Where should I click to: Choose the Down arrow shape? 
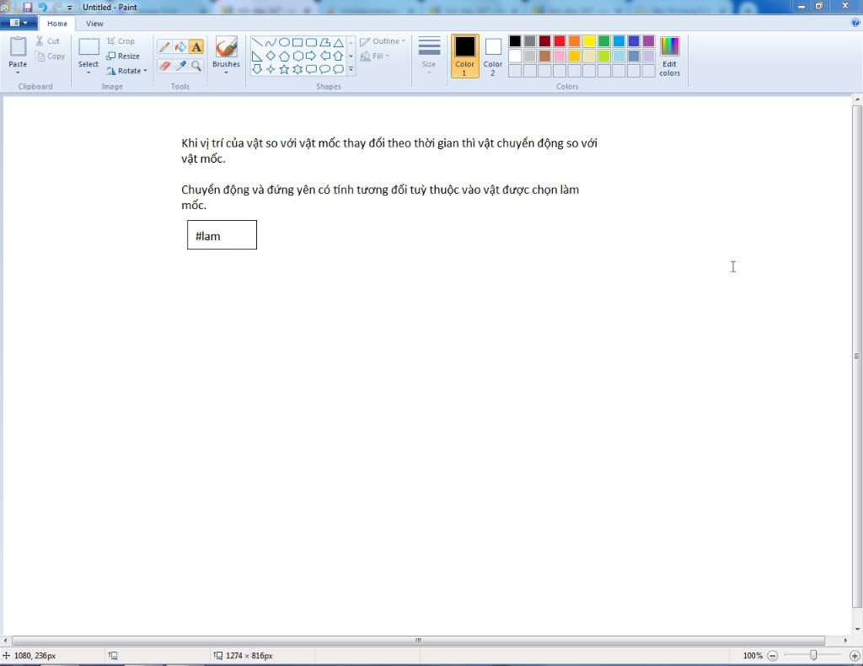click(257, 69)
